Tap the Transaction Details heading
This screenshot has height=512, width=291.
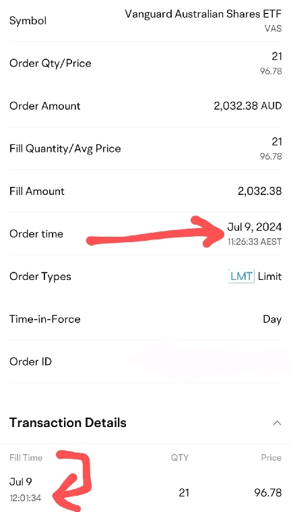pos(68,422)
